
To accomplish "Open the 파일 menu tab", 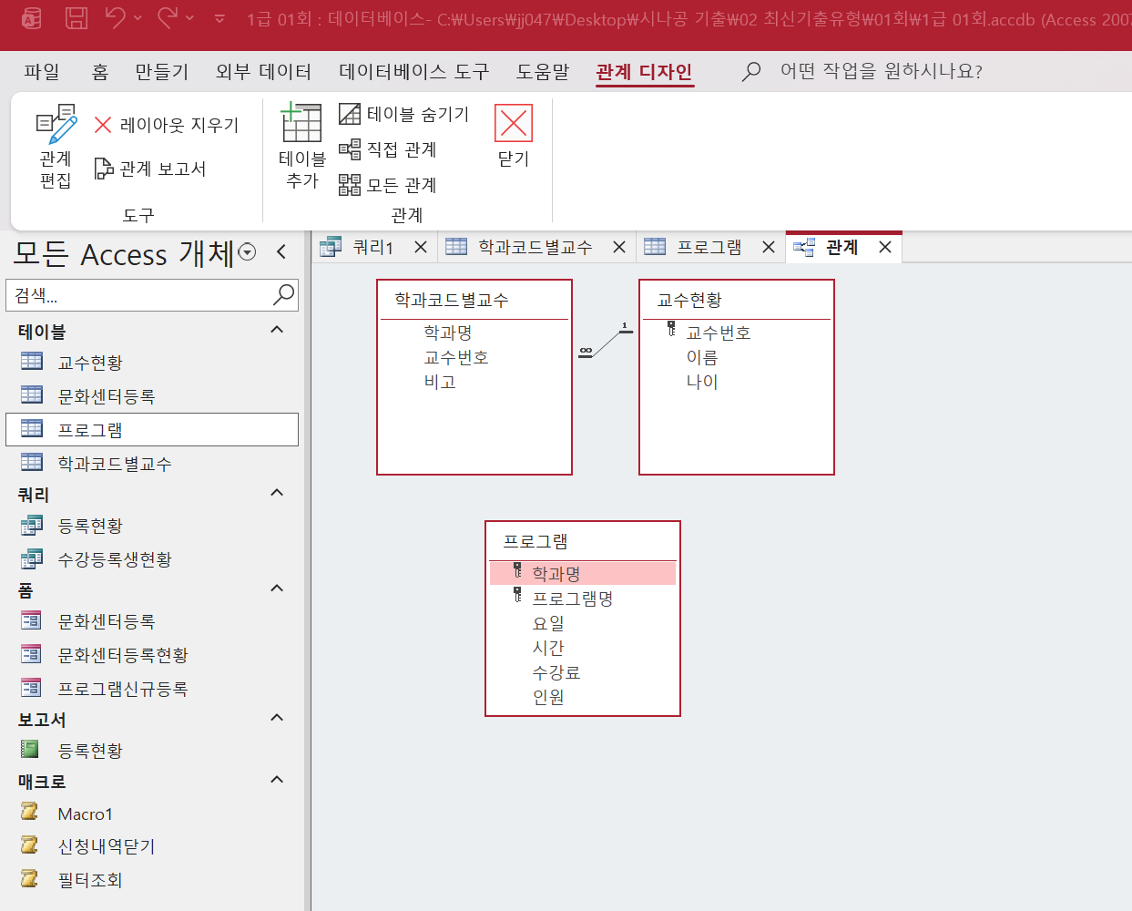I will click(42, 71).
